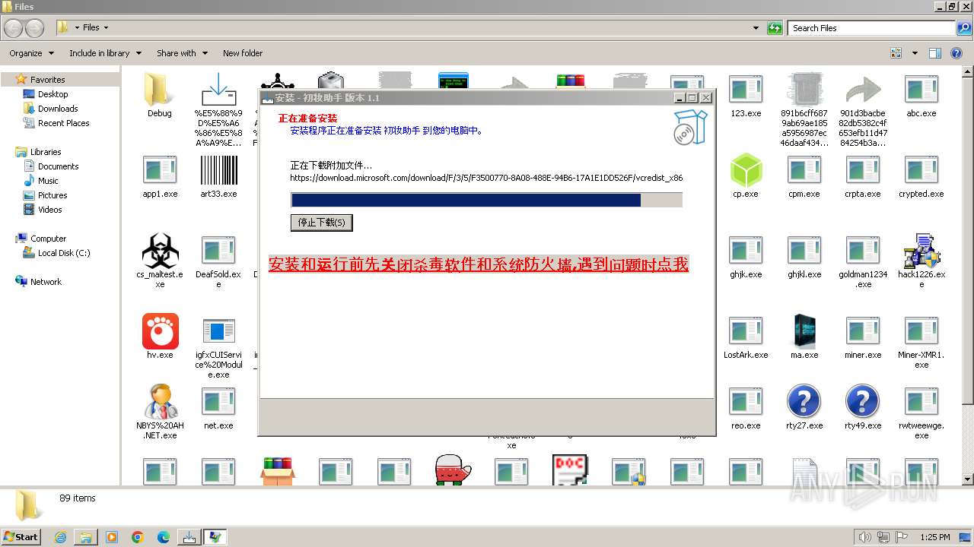The width and height of the screenshot is (974, 547).
Task: Click the vertical scrollbar down arrow
Action: pos(967,479)
